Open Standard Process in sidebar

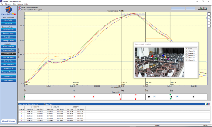point(8,30)
